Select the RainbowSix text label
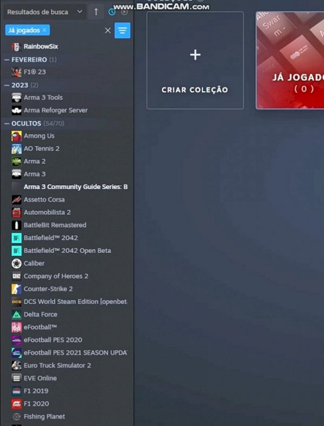The width and height of the screenshot is (324, 426). [x=41, y=46]
